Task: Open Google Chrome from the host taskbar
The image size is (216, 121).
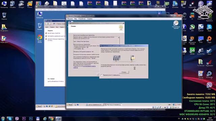Action: (52, 119)
